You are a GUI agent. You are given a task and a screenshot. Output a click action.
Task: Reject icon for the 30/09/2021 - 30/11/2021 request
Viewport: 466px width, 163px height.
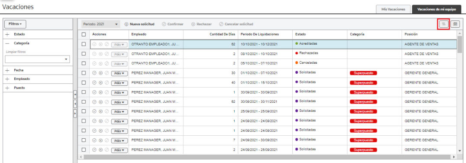tap(100, 102)
